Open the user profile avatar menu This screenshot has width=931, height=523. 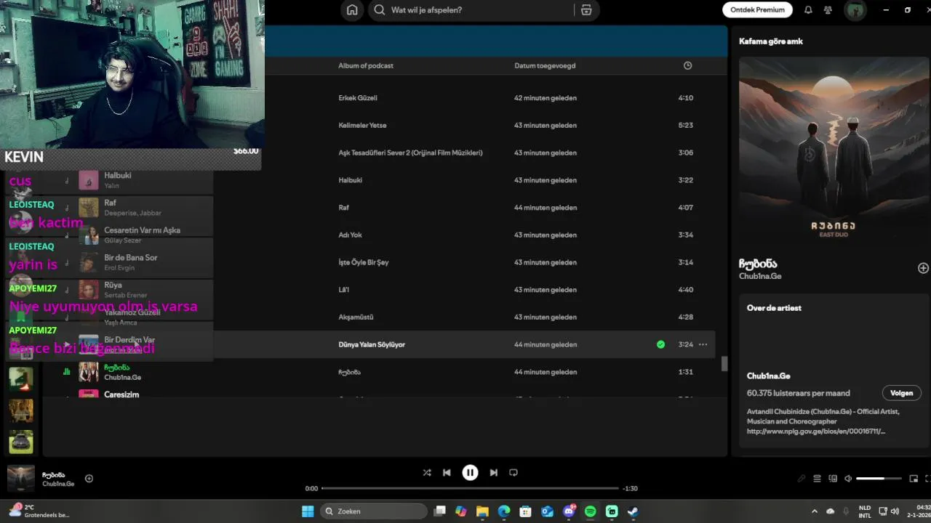pyautogui.click(x=855, y=10)
